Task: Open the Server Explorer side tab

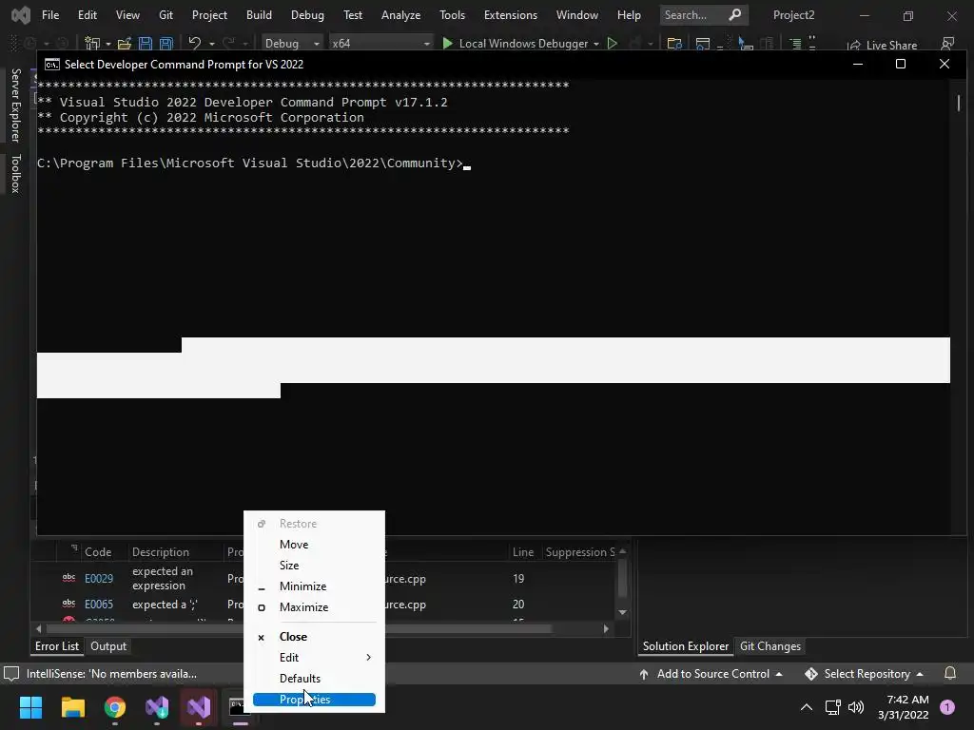Action: [x=16, y=106]
